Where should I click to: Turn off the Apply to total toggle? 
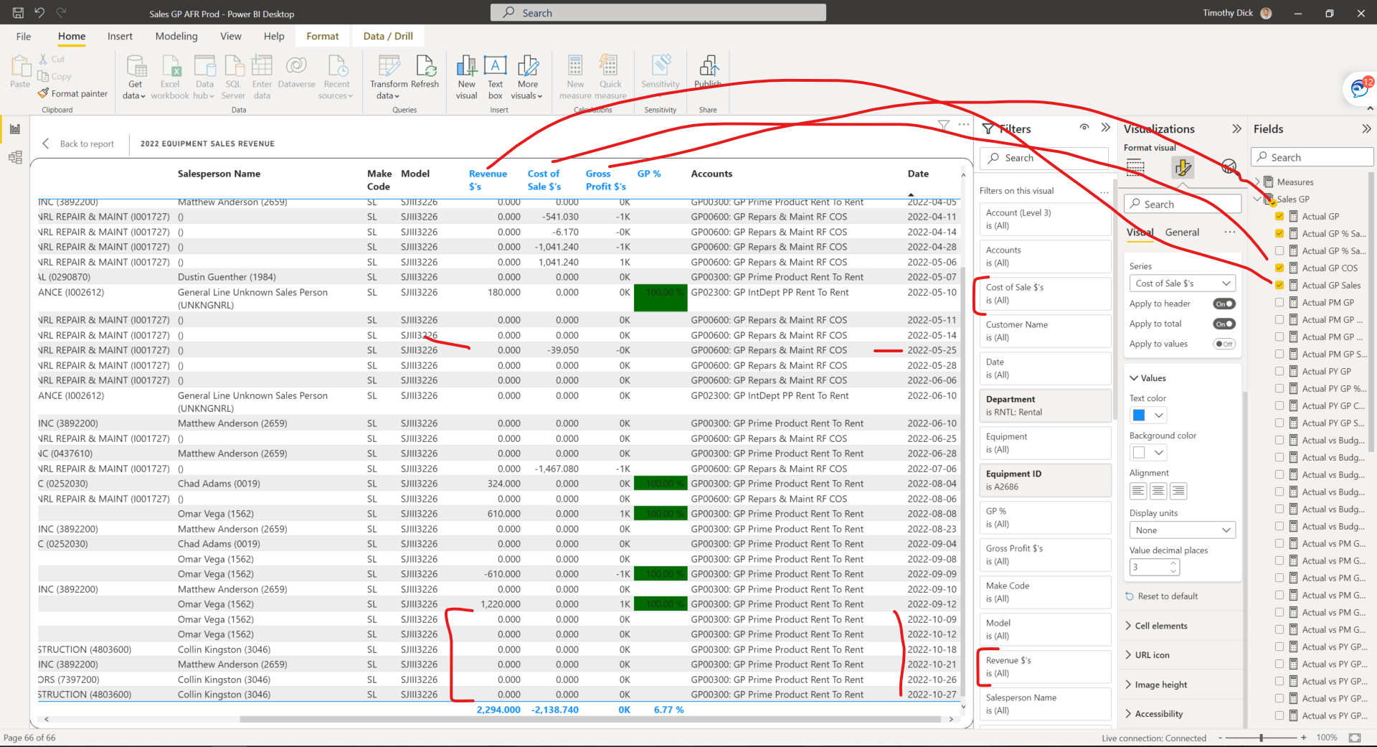tap(1224, 324)
